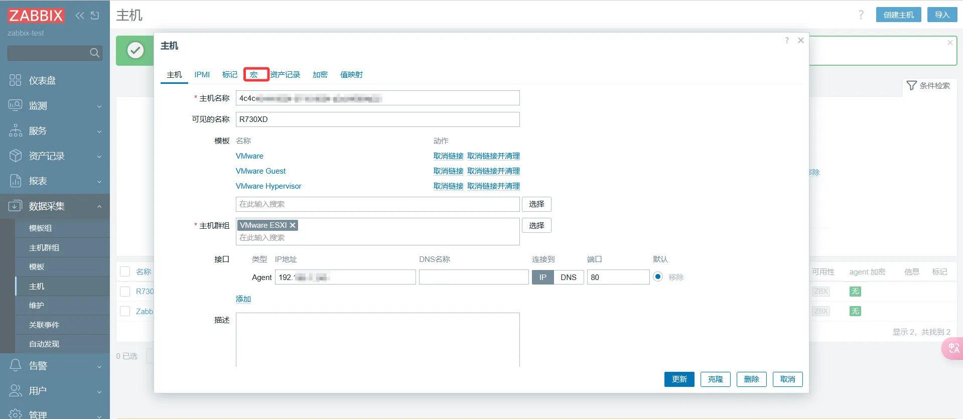
Task: Expand the 告警 chevron
Action: coord(99,366)
